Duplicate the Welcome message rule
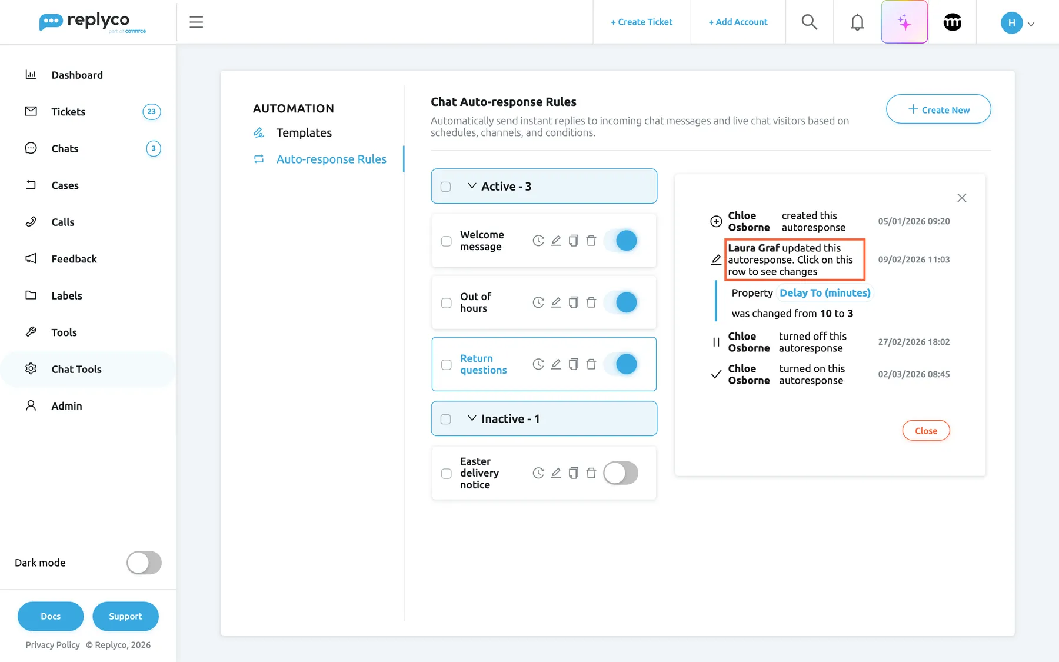 [574, 241]
